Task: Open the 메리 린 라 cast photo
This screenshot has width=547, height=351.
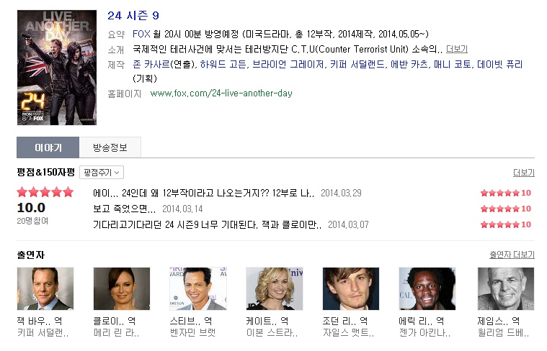Action: pos(122,288)
